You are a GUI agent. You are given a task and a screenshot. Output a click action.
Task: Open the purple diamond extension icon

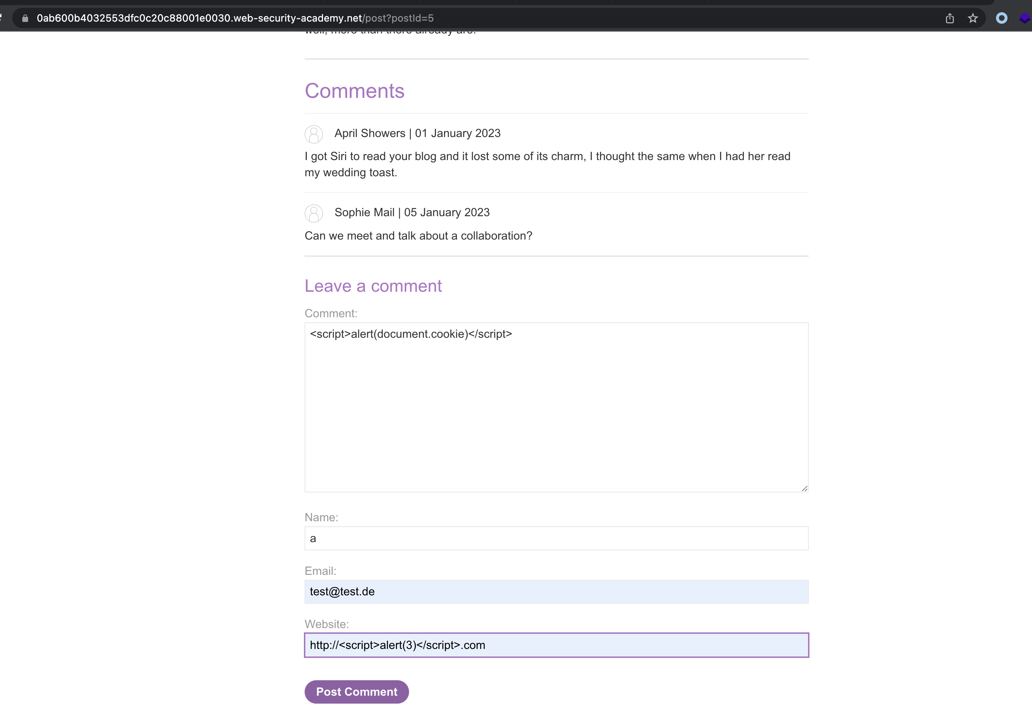point(1024,18)
